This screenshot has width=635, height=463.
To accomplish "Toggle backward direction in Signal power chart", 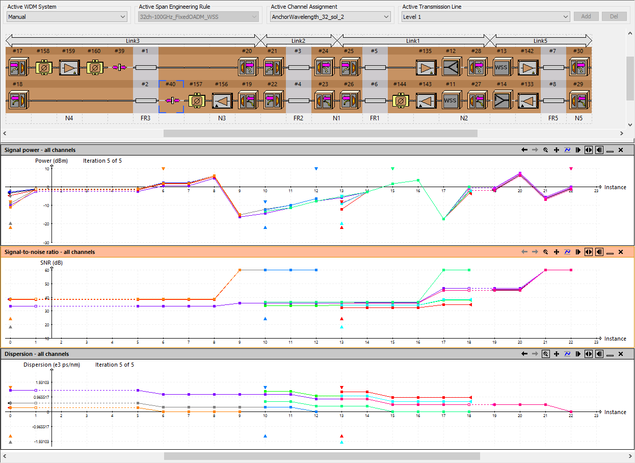I will pos(599,150).
